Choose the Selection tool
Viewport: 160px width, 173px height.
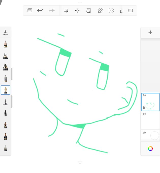[66, 11]
